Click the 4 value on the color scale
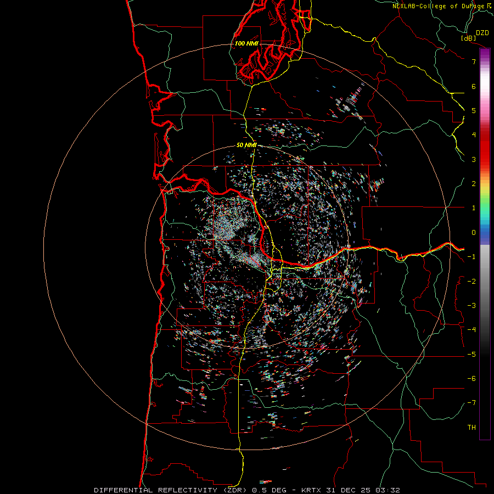This screenshot has height=494, width=494. (x=474, y=135)
